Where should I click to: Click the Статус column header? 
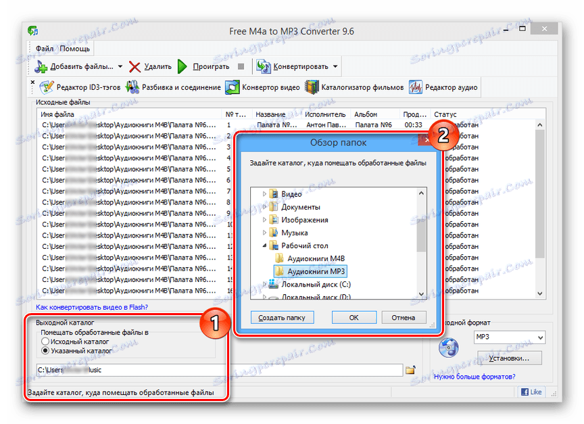pyautogui.click(x=483, y=114)
